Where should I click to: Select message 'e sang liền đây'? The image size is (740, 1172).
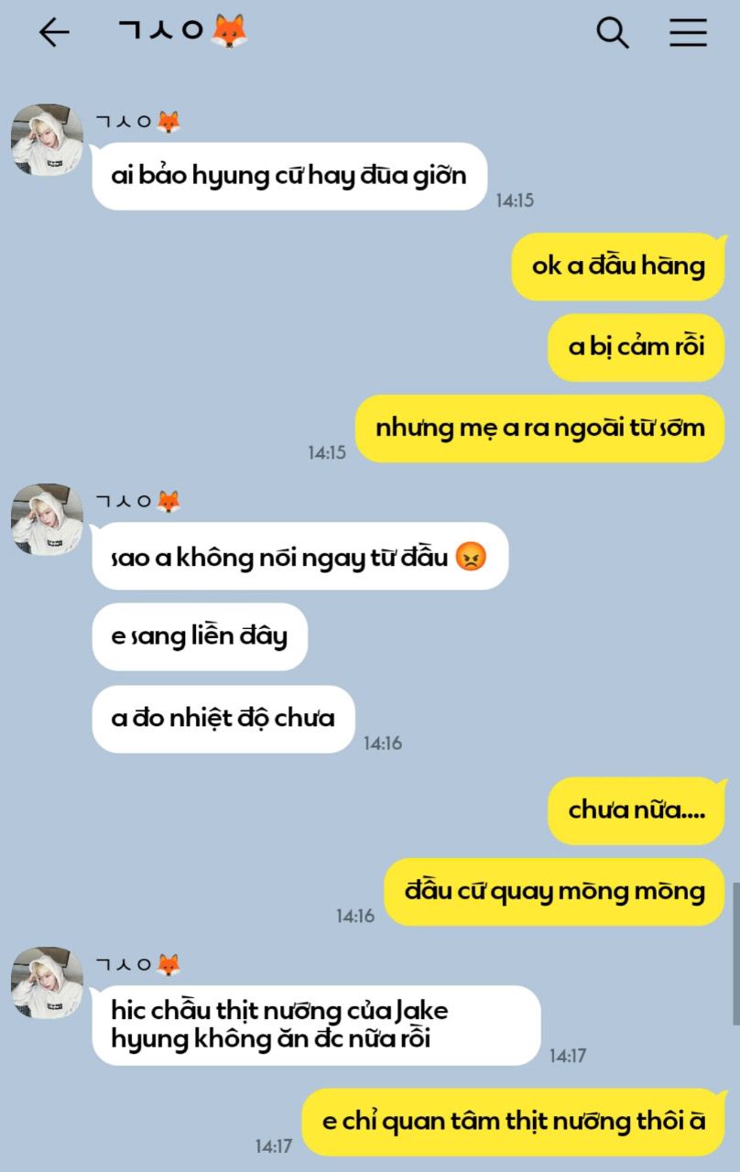[x=200, y=636]
